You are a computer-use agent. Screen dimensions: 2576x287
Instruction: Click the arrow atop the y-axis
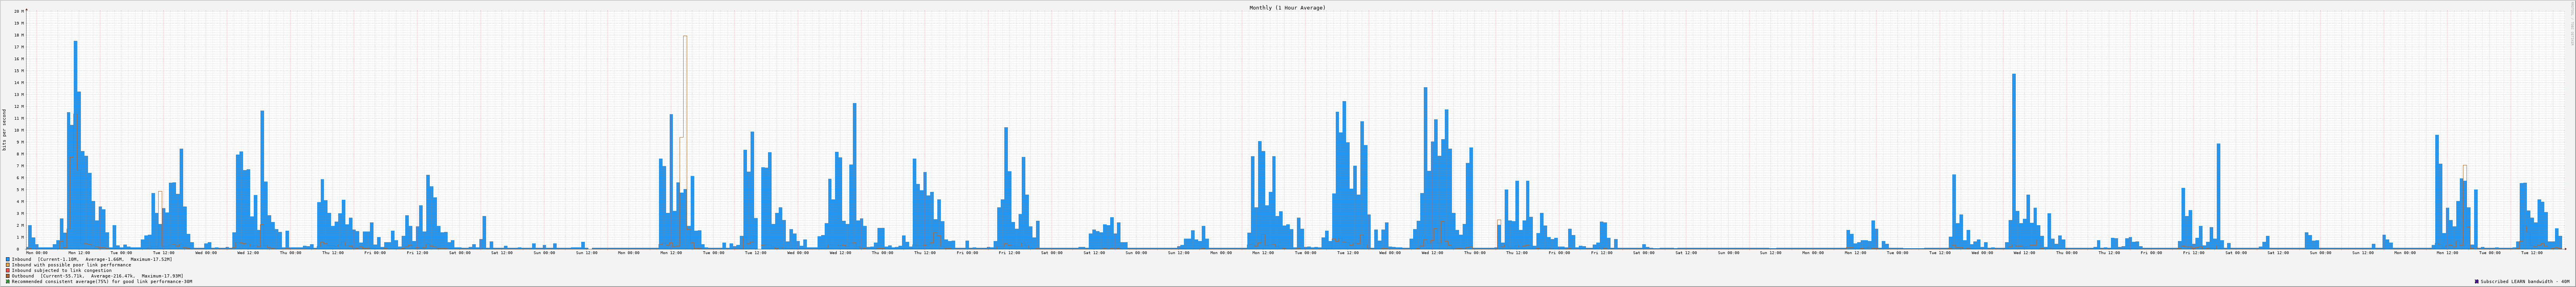click(26, 9)
